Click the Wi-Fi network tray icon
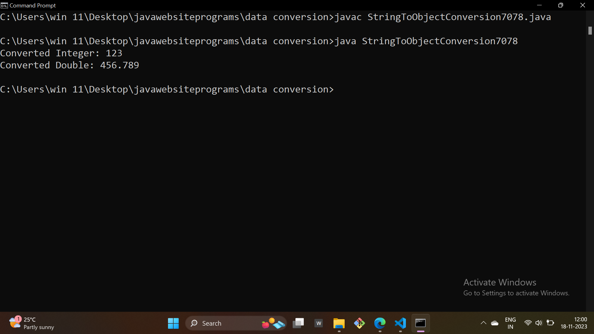 [528, 323]
